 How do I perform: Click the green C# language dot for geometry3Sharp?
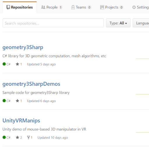4,64
